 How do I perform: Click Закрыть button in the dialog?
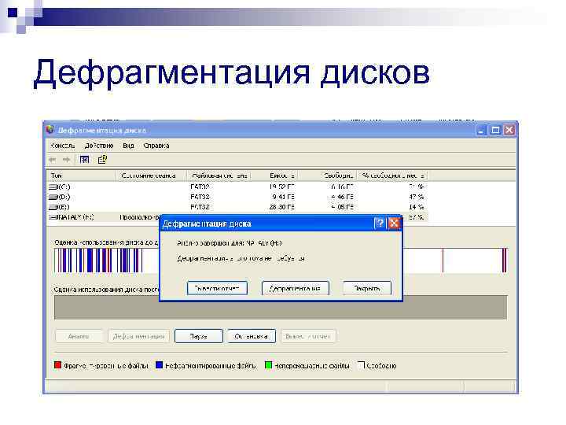pyautogui.click(x=367, y=288)
